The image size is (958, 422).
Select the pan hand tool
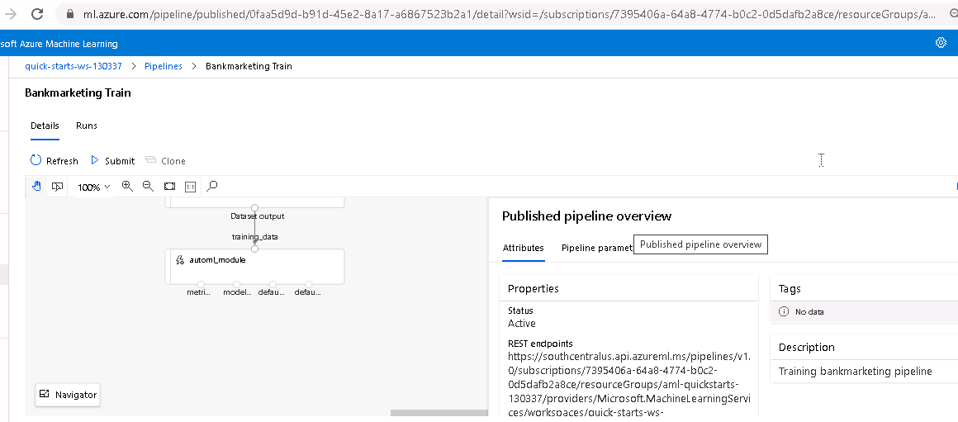click(x=36, y=187)
